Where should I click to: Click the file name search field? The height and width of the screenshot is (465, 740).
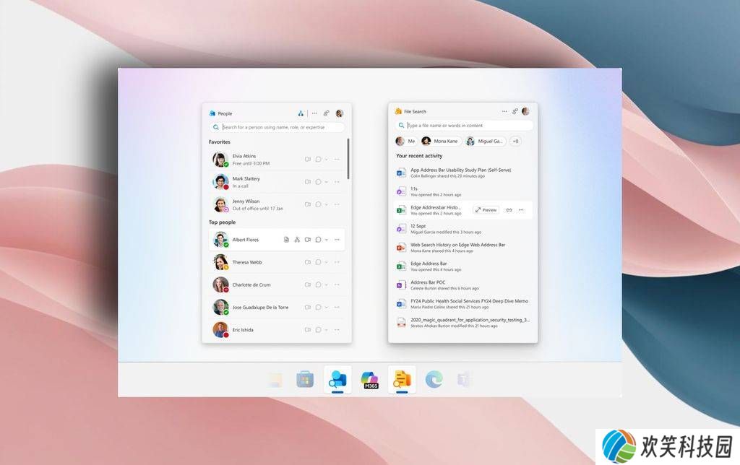tap(464, 126)
